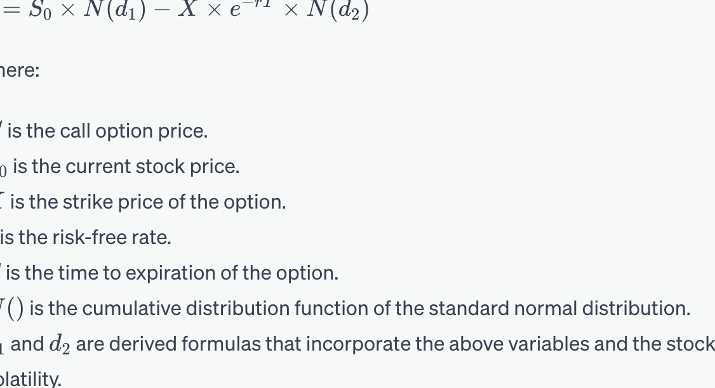Click the X variable in the formula
The image size is (715, 388).
pyautogui.click(x=187, y=9)
